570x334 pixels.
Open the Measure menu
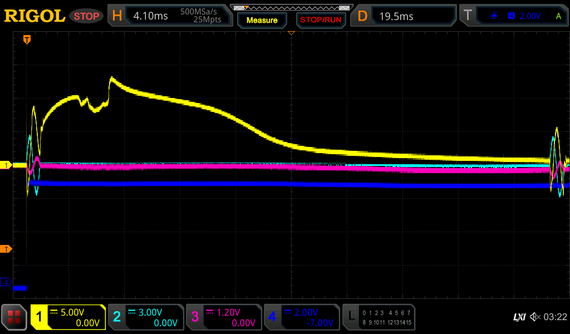click(x=262, y=20)
